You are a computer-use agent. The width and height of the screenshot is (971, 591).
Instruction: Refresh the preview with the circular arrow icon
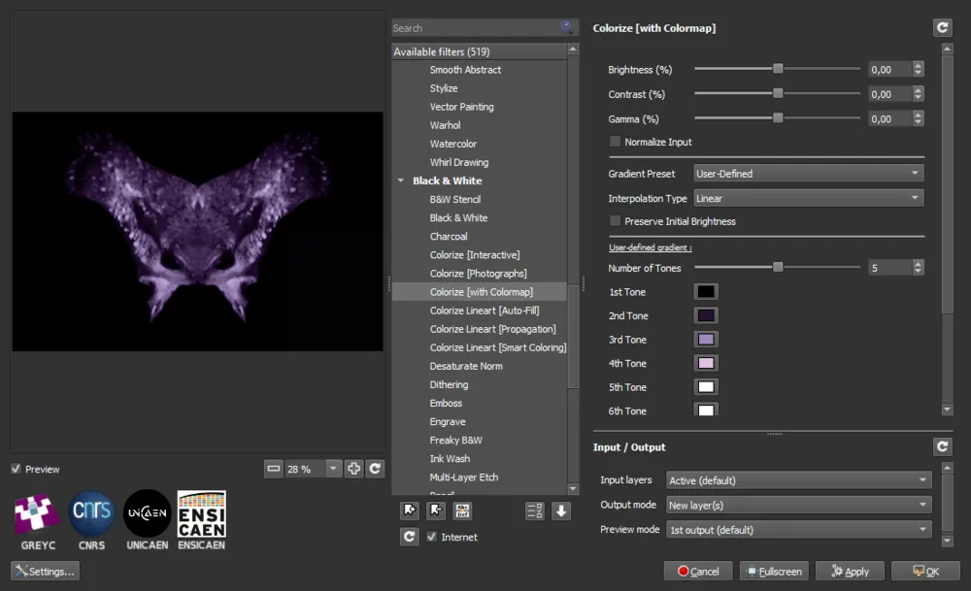pos(375,469)
